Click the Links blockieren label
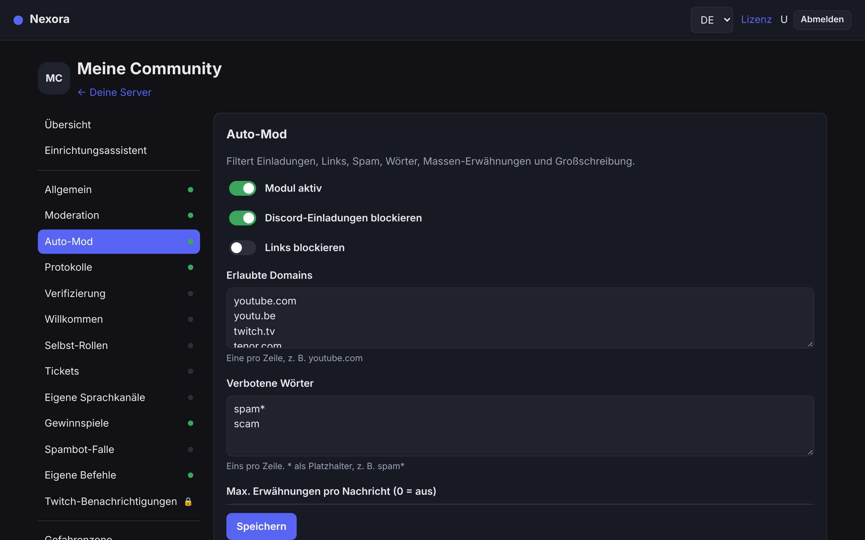Image resolution: width=865 pixels, height=540 pixels. (304, 247)
